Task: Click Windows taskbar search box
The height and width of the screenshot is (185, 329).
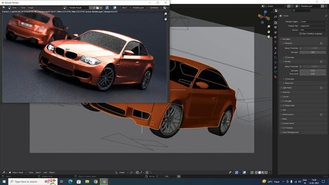Action: pos(33,181)
